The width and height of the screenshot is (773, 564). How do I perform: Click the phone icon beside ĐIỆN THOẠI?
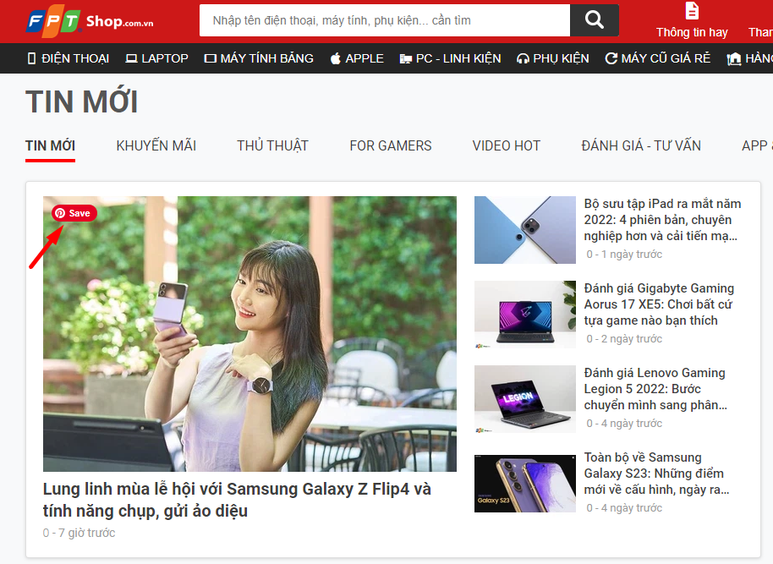point(31,58)
